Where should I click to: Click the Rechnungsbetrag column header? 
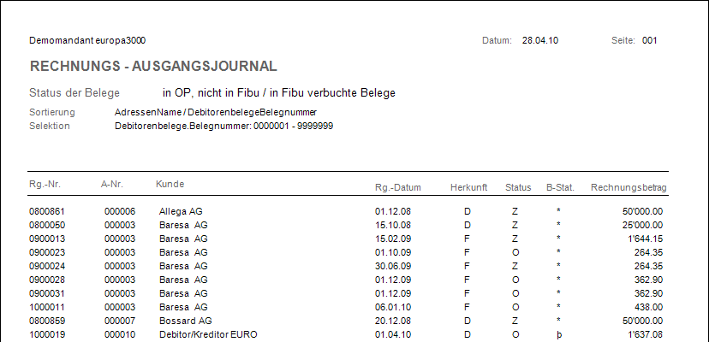629,187
